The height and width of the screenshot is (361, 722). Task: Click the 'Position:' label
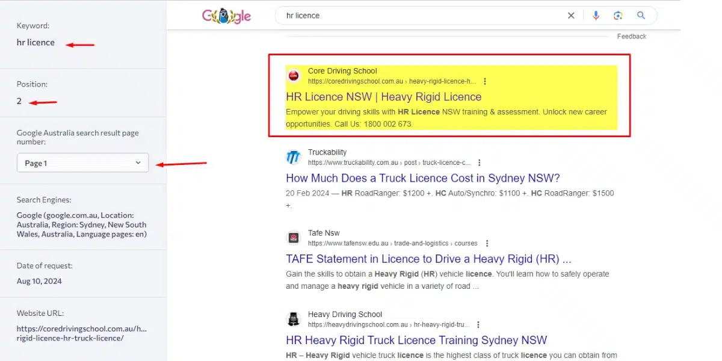click(x=32, y=84)
